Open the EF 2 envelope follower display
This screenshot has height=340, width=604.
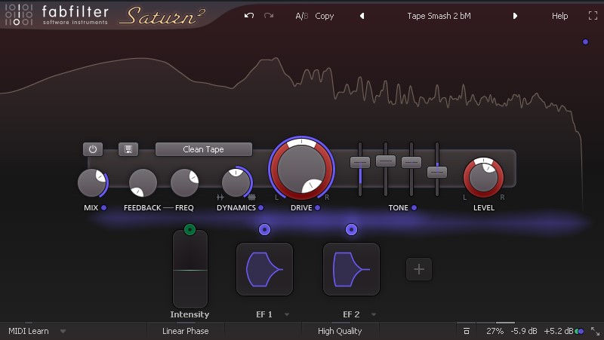(351, 269)
